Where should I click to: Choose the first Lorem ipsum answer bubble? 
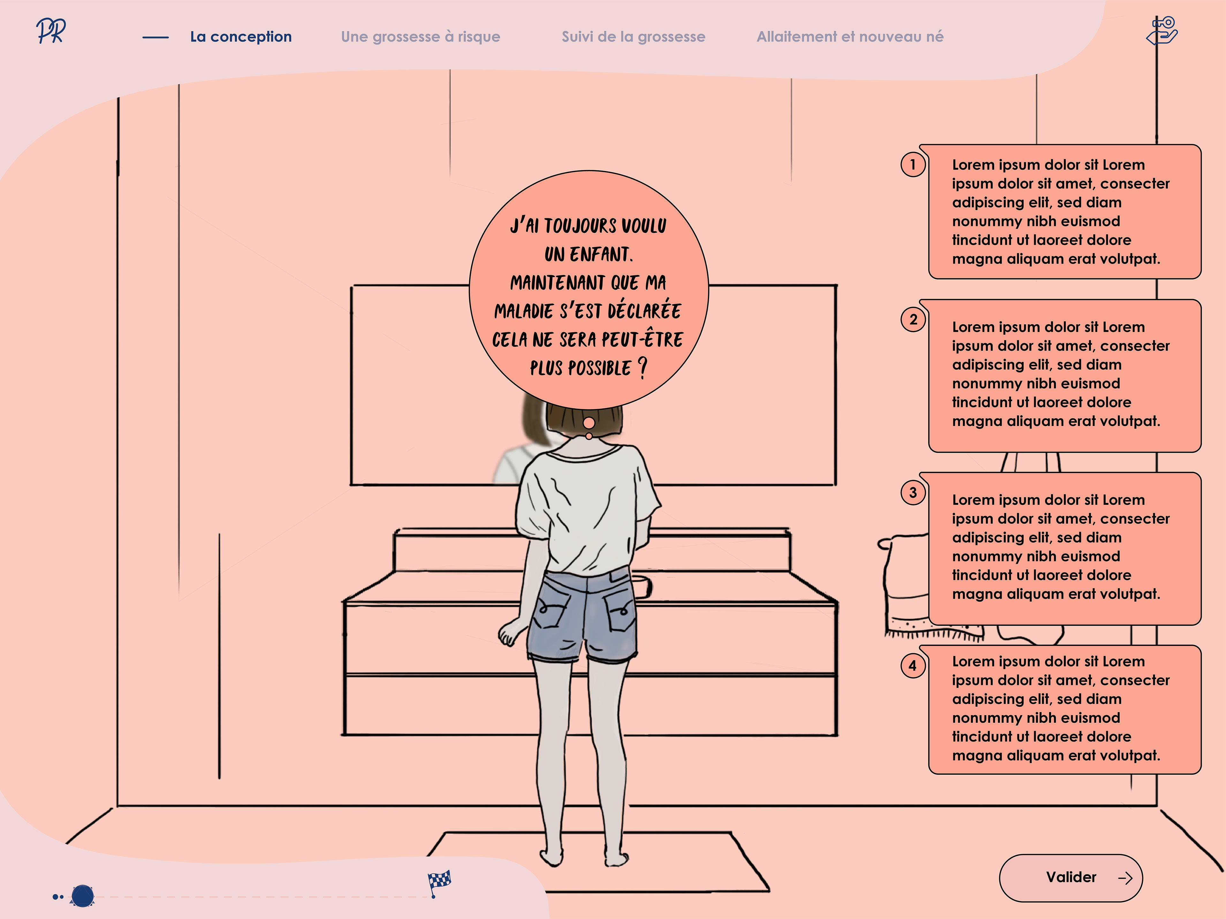coord(1064,212)
